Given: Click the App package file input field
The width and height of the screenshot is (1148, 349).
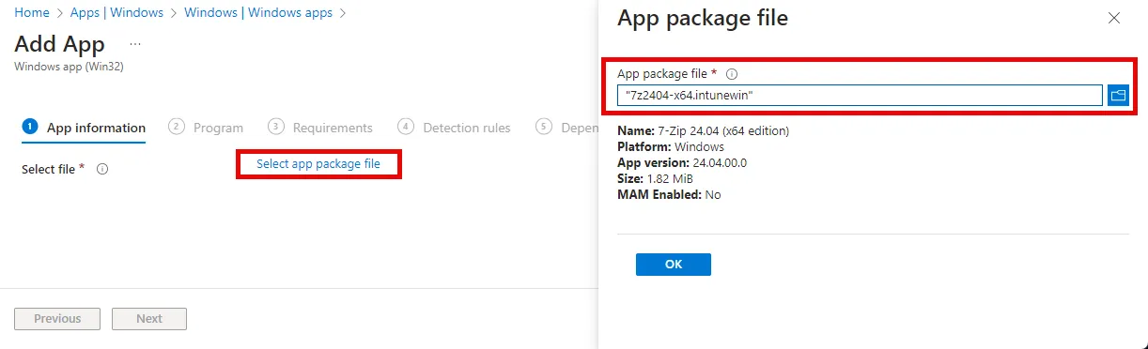Looking at the screenshot, I should pos(860,95).
